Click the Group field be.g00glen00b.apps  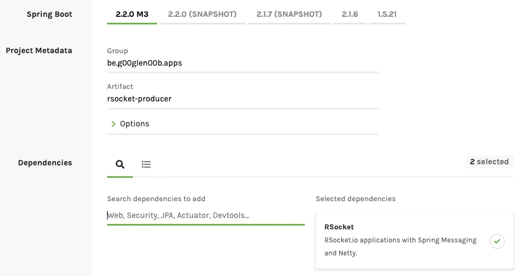pyautogui.click(x=243, y=63)
